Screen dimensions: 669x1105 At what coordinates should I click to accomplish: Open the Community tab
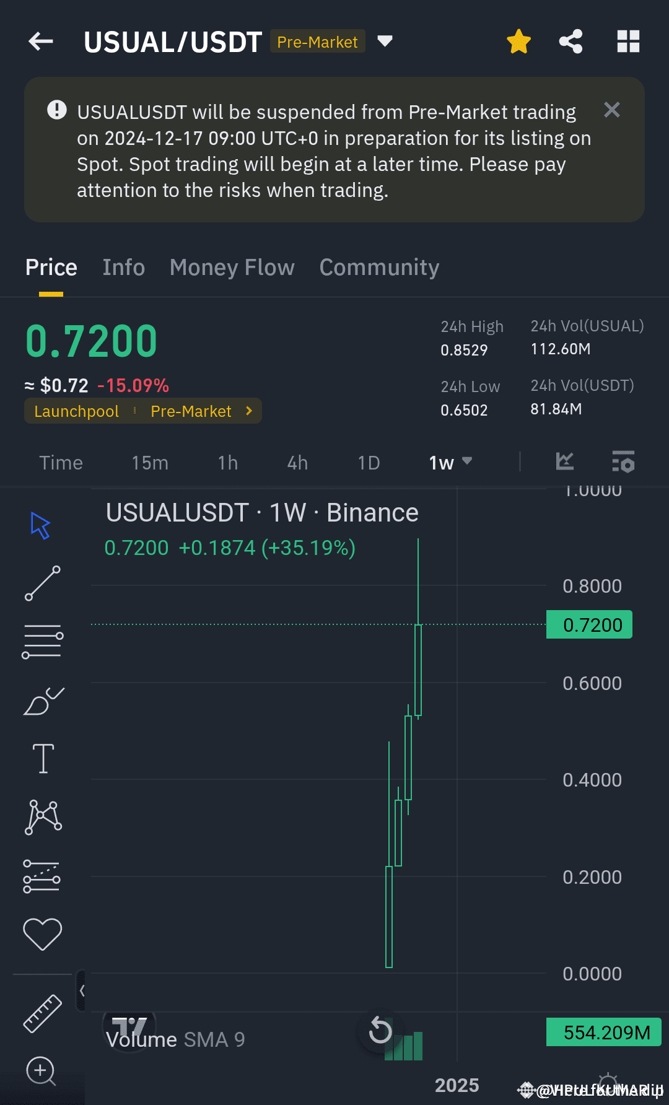[x=379, y=267]
